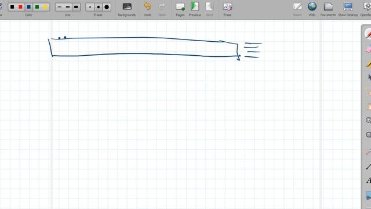The width and height of the screenshot is (371, 209).
Task: Open the OpenBoard menu
Action: pos(366,9)
